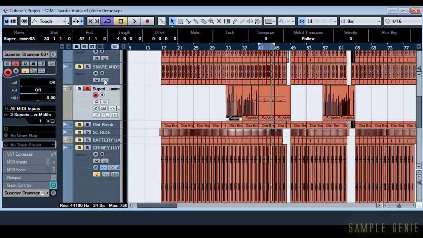The width and height of the screenshot is (423, 238).
Task: Expand the Dist Break track arrow
Action: [65, 125]
